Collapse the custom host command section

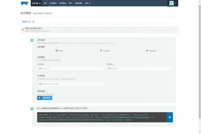click(x=23, y=30)
